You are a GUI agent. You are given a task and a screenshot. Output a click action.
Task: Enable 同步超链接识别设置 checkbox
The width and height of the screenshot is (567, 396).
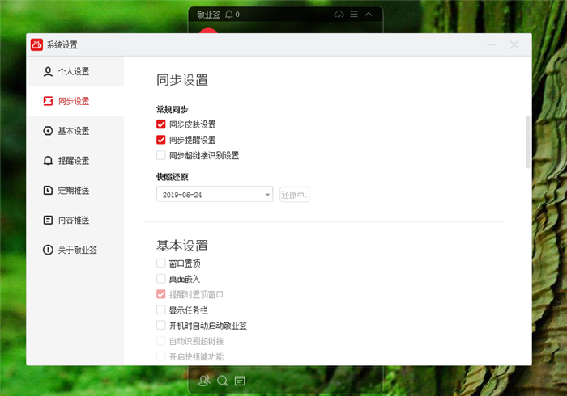[x=161, y=155]
